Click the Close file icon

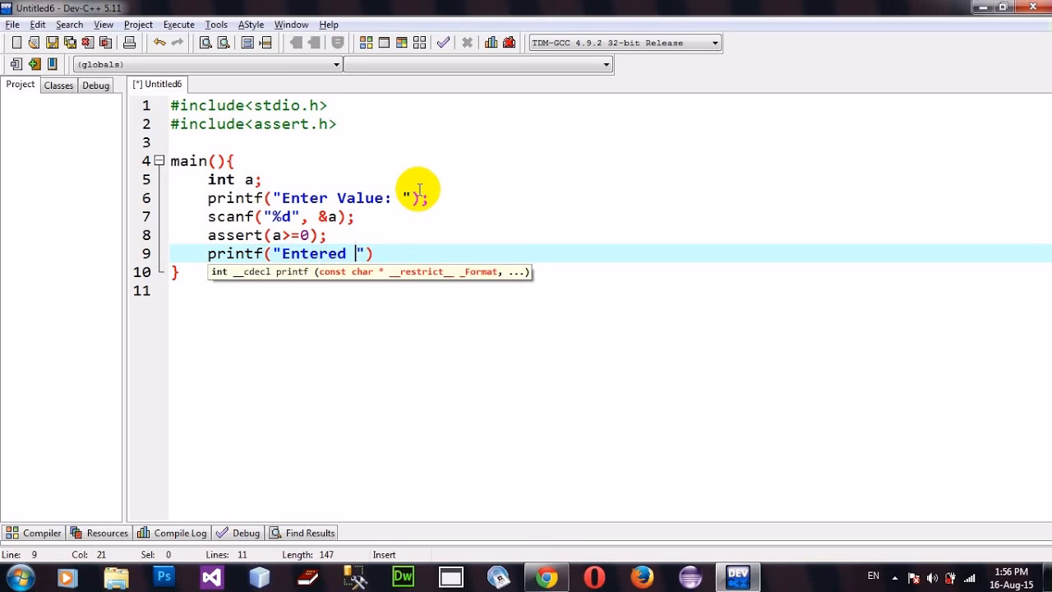click(x=88, y=43)
